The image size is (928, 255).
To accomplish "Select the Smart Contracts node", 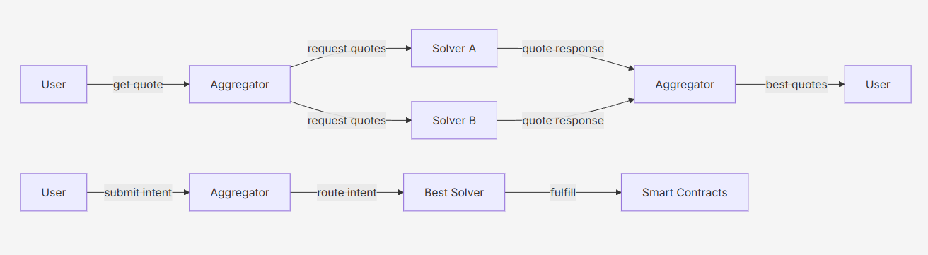I will (x=685, y=192).
